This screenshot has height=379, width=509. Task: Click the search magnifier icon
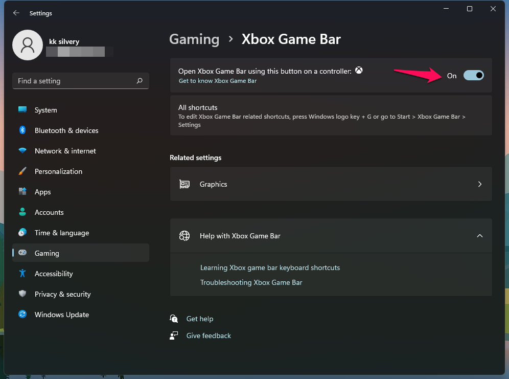tap(140, 80)
